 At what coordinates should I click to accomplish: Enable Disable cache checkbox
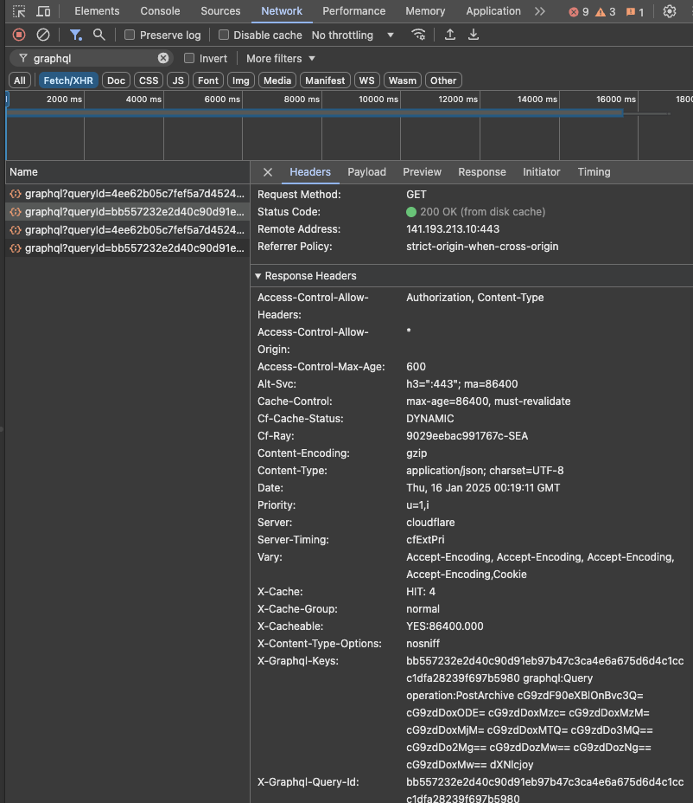pyautogui.click(x=224, y=35)
